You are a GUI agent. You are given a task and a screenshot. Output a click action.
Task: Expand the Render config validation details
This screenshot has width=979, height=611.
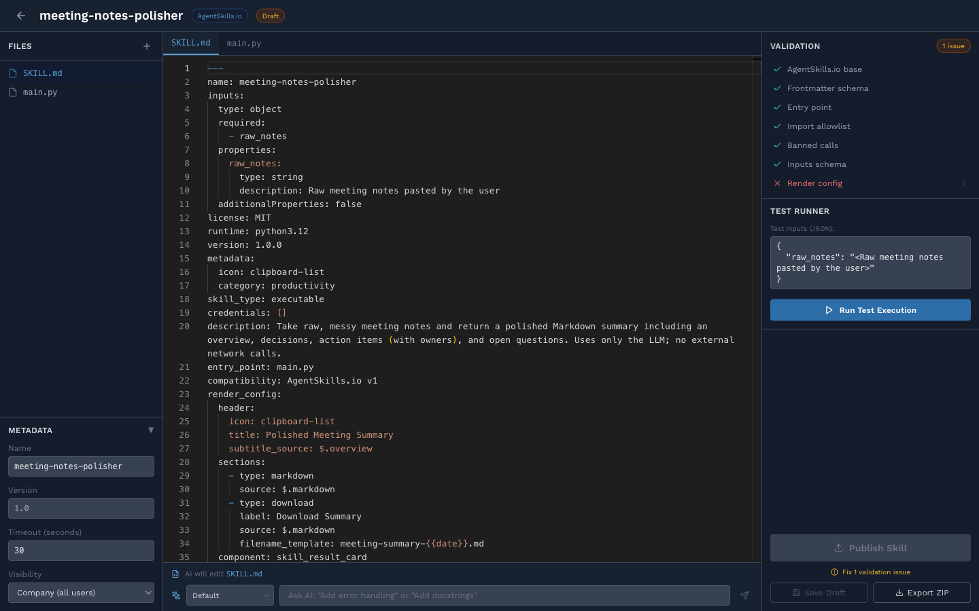coord(963,183)
